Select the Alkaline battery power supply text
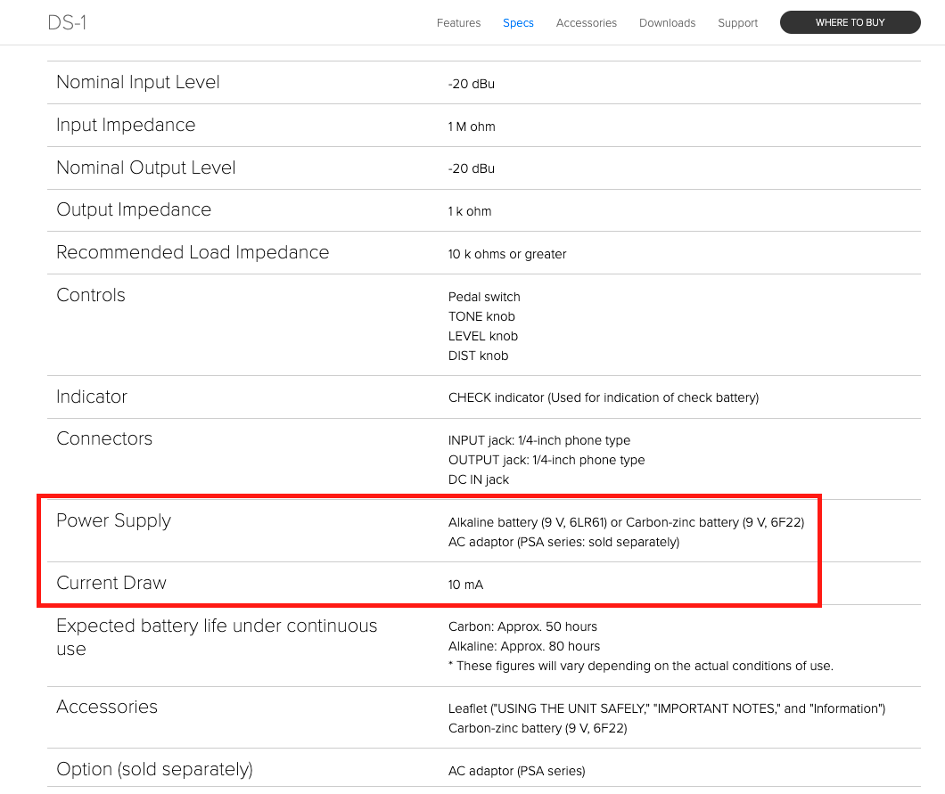Image resolution: width=945 pixels, height=794 pixels. pos(626,522)
